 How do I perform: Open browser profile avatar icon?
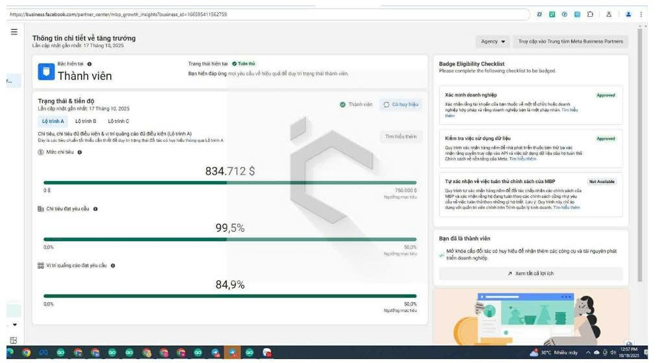click(628, 14)
